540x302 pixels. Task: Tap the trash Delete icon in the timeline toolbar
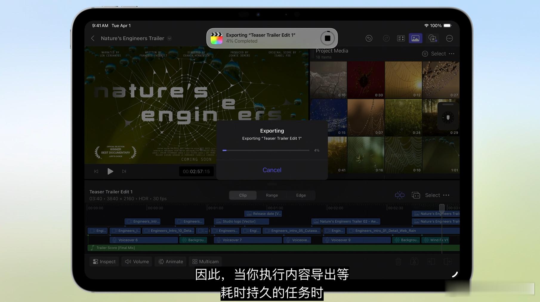click(x=398, y=261)
